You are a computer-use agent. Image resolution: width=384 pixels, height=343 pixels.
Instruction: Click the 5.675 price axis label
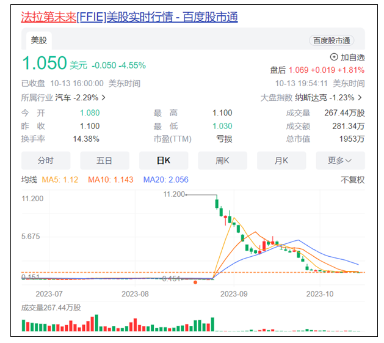coord(31,237)
